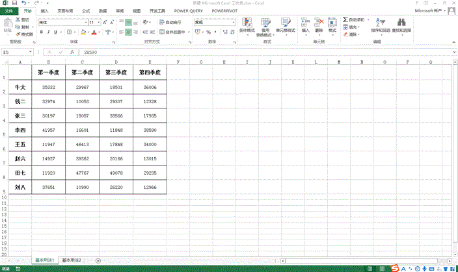The height and width of the screenshot is (272, 458).
Task: Switch to the Insert (插入) ribbon tab
Action: point(44,11)
